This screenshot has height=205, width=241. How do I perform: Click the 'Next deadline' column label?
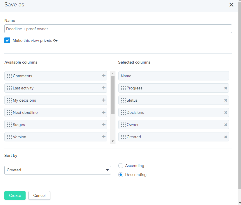click(25, 112)
